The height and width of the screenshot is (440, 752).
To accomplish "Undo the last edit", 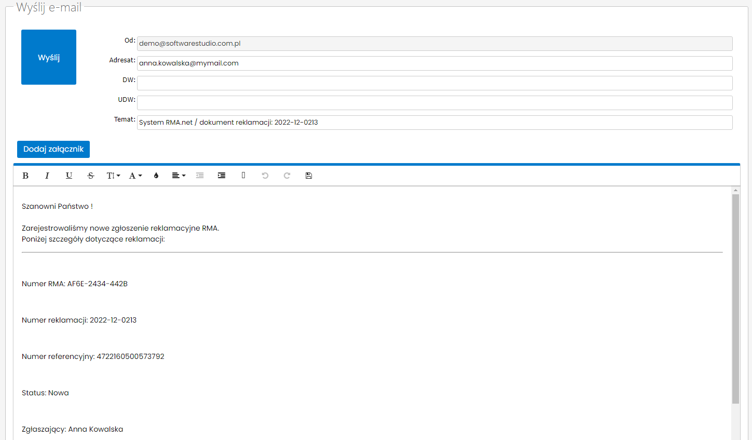I will click(x=265, y=176).
